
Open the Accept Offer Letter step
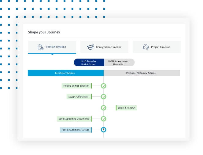point(79,97)
